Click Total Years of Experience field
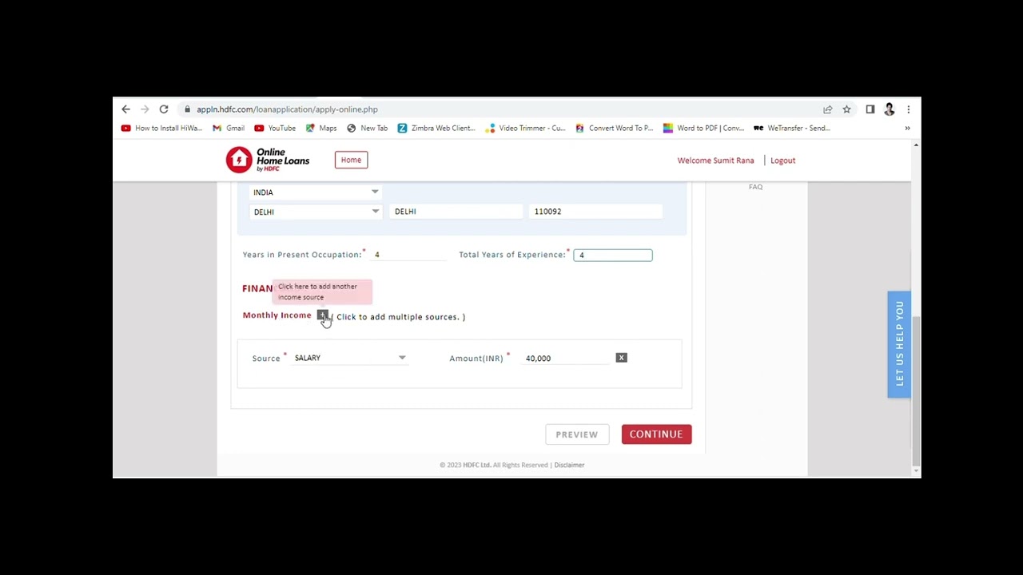This screenshot has height=575, width=1023. point(612,255)
